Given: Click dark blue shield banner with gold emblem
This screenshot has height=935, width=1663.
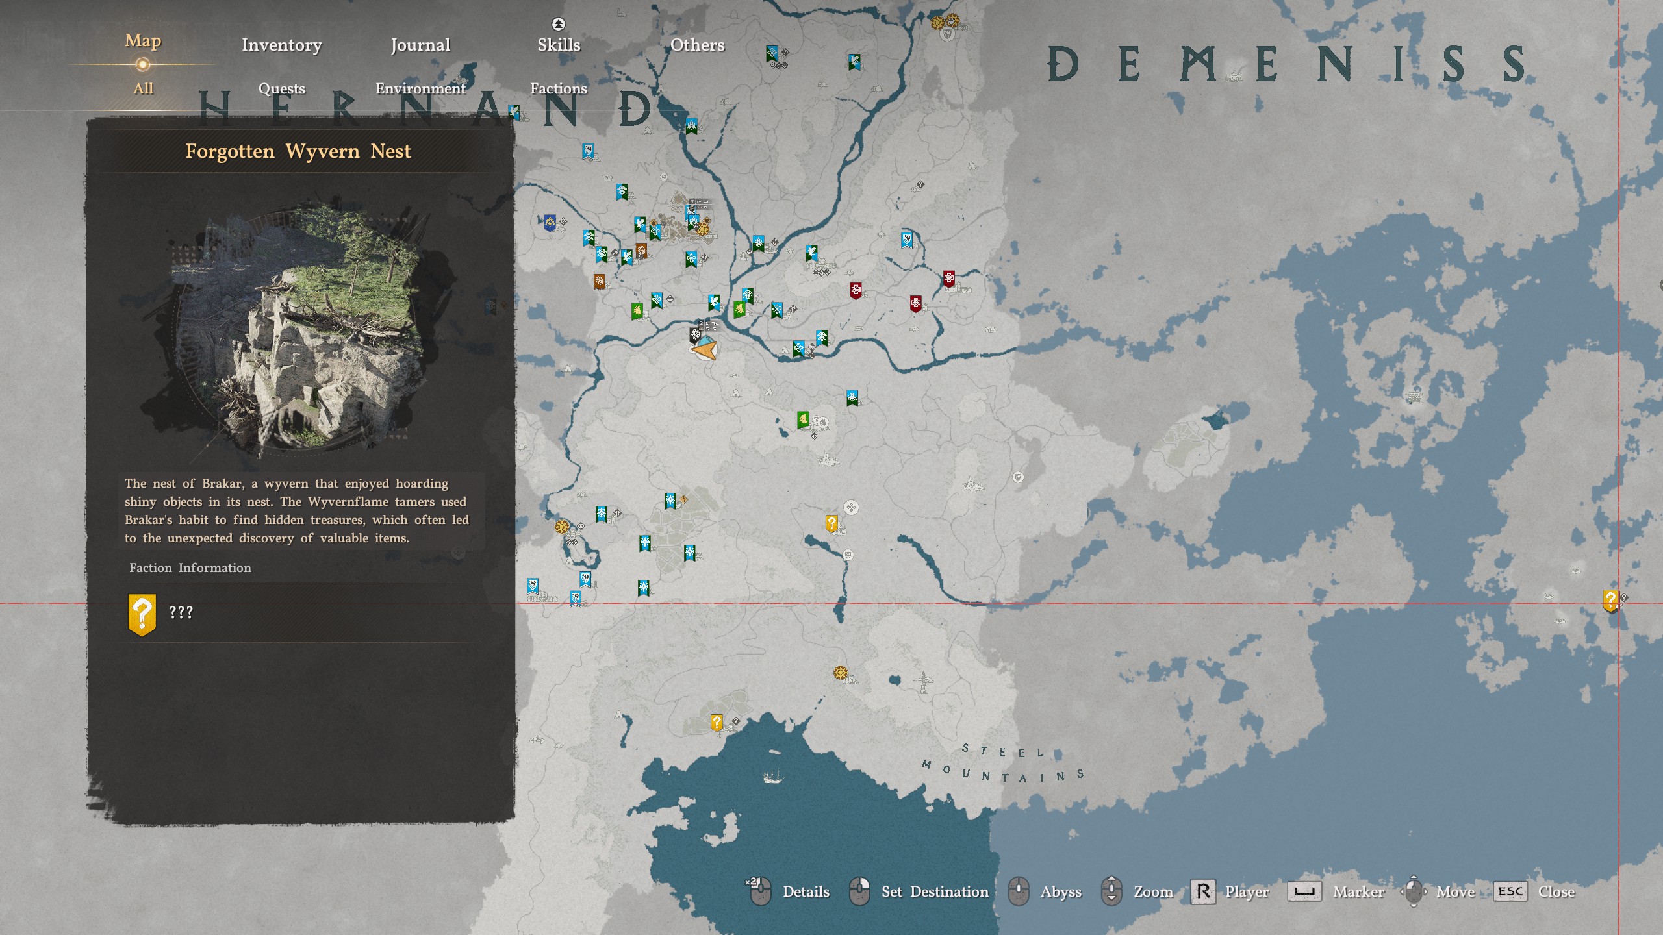Looking at the screenshot, I should click(x=550, y=223).
